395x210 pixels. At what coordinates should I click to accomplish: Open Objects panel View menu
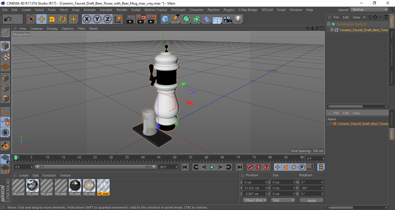pos(356,17)
